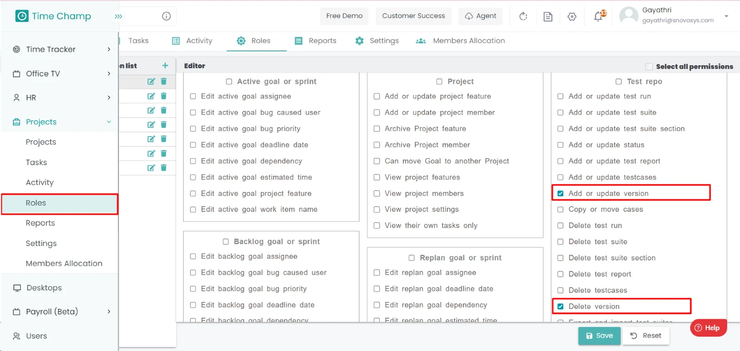The image size is (740, 351).
Task: Check Edit active goal assignee
Action: coord(193,96)
